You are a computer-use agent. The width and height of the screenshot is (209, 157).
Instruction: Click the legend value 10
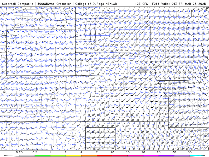pyautogui.click(x=112, y=152)
